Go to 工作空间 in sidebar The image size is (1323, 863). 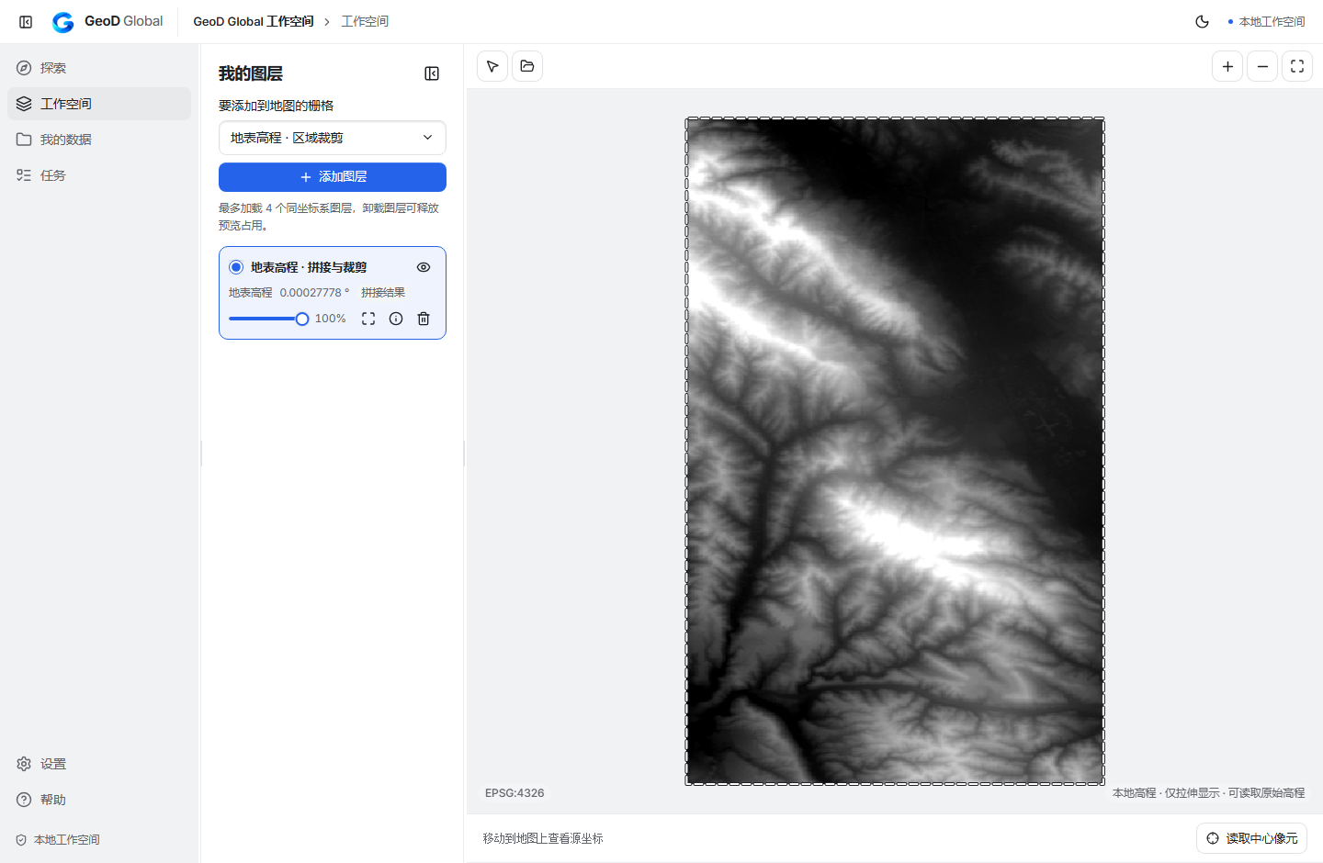99,104
